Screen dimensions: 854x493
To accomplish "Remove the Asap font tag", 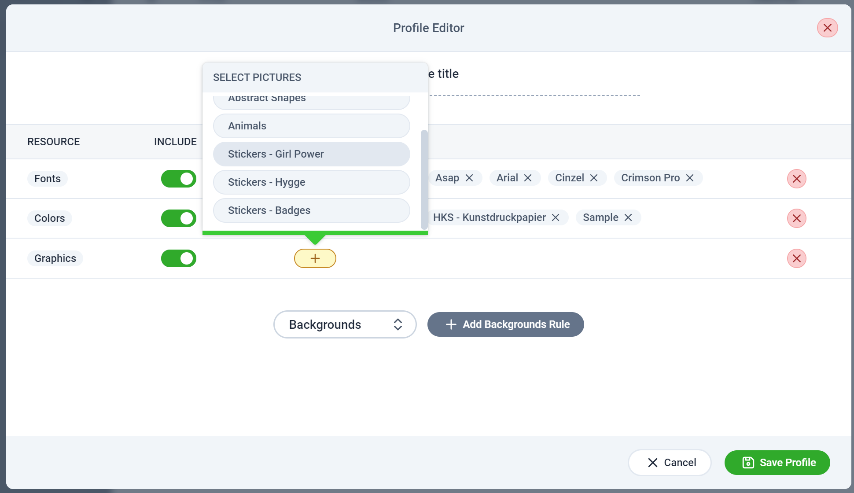I will click(469, 178).
